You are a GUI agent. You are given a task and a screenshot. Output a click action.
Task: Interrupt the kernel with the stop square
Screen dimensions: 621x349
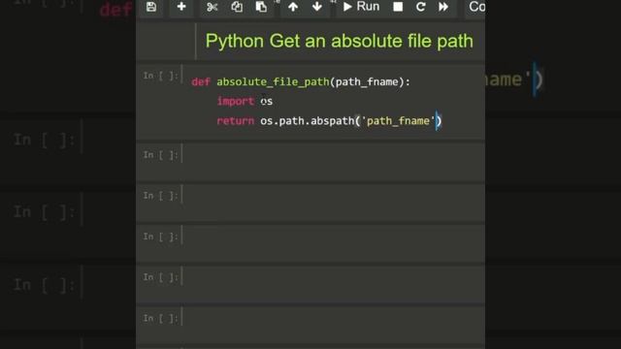click(x=398, y=7)
